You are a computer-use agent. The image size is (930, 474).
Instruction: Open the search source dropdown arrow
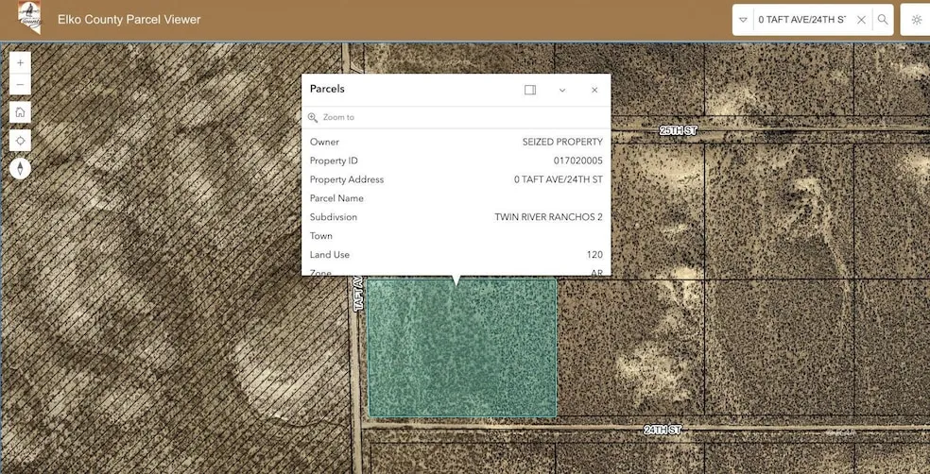click(743, 20)
